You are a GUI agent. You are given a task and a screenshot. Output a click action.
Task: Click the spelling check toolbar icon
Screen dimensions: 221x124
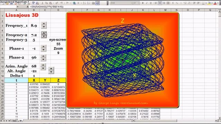click(33, 3)
